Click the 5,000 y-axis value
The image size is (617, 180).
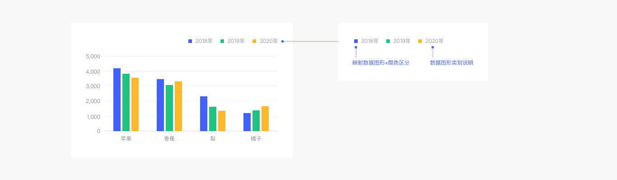93,57
